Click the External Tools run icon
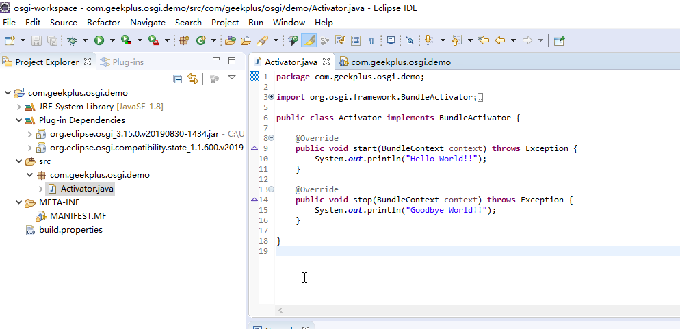 153,41
